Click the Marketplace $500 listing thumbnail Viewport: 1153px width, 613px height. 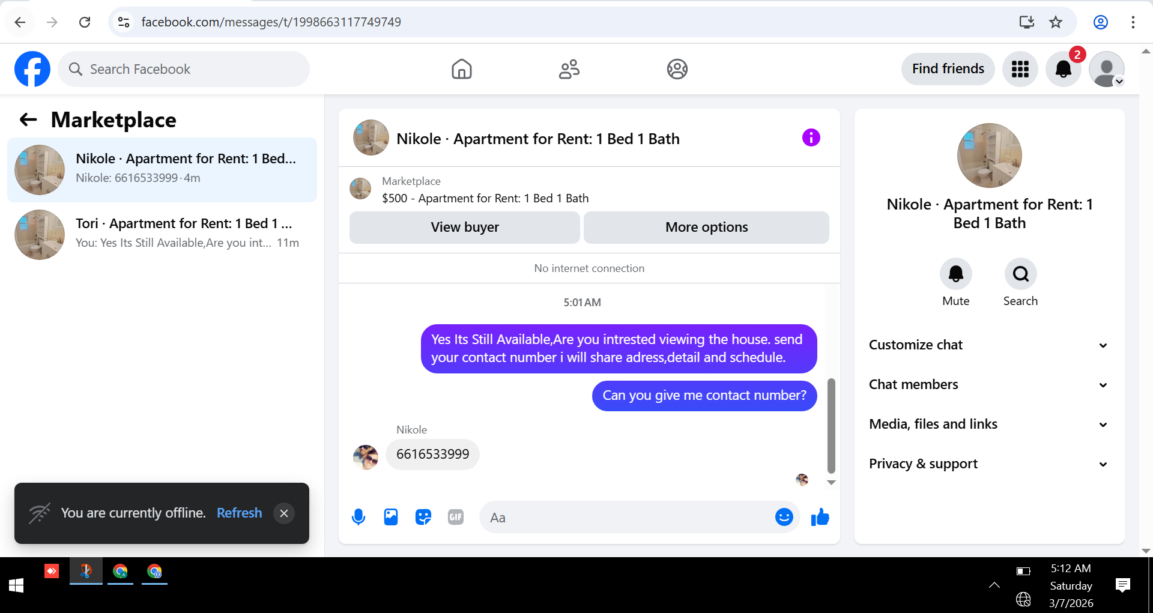[360, 189]
